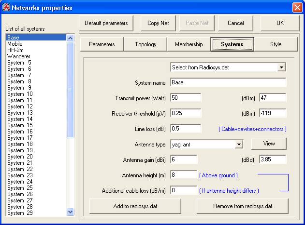
Task: Click Add to radiosys.dat
Action: (x=135, y=206)
